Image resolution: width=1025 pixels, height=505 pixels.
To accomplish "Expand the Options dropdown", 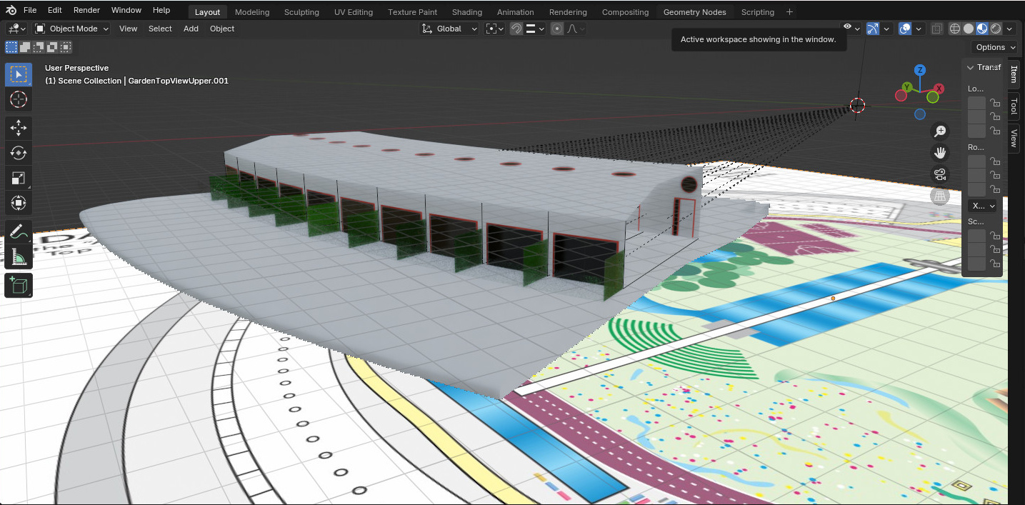I will pos(994,47).
